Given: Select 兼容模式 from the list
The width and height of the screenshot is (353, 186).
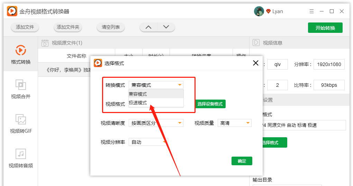Looking at the screenshot, I should [156, 94].
